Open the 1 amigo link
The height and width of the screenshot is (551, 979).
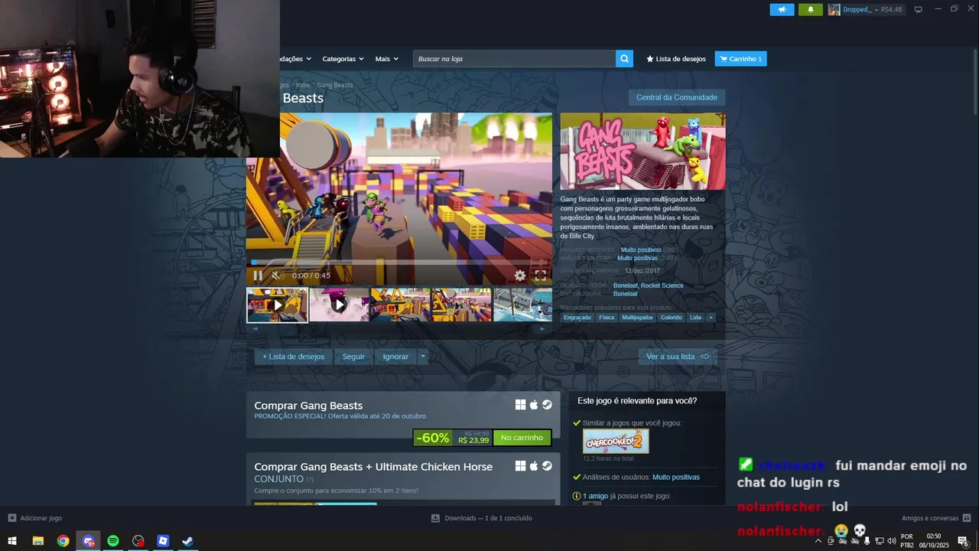pyautogui.click(x=595, y=496)
